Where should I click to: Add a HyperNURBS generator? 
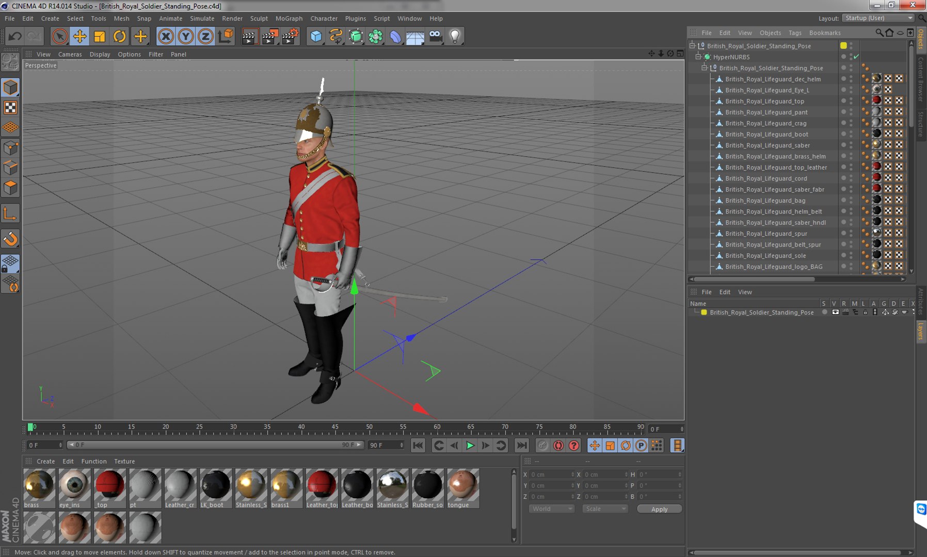[356, 36]
